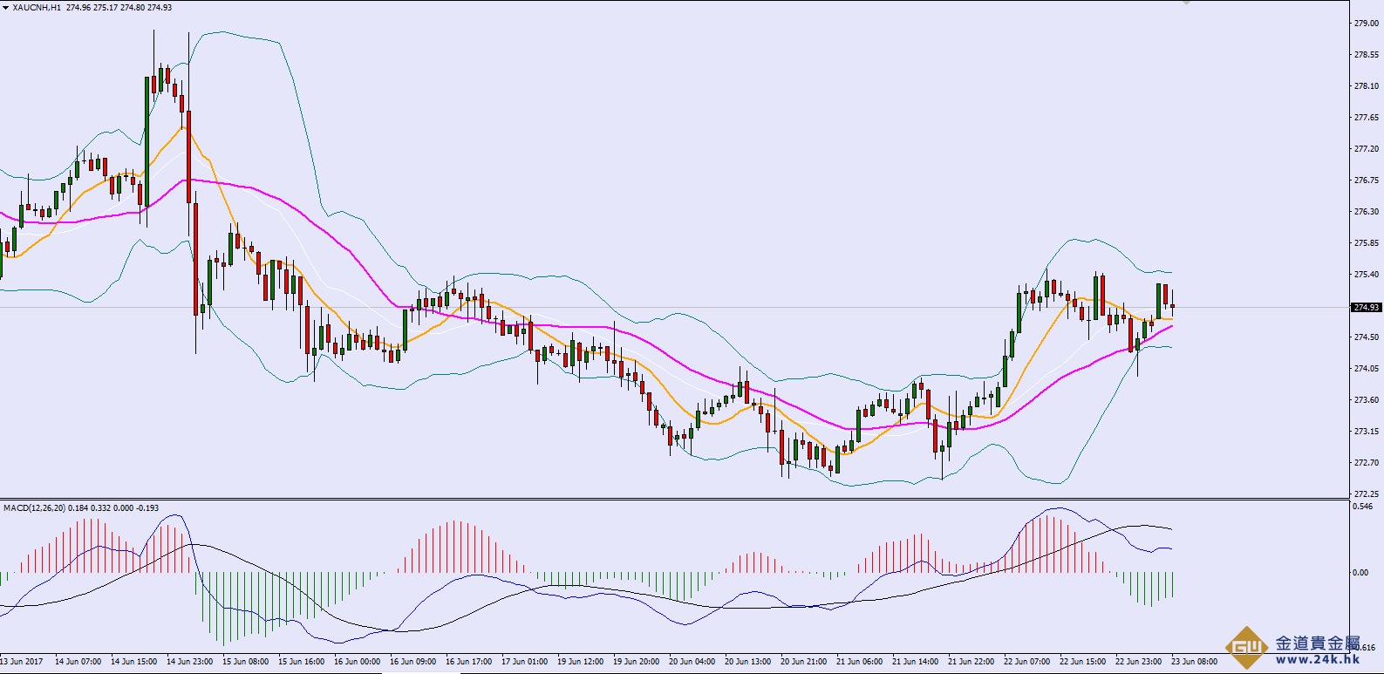
Task: Click the 20 Jun 04:00 time label
Action: 692,662
